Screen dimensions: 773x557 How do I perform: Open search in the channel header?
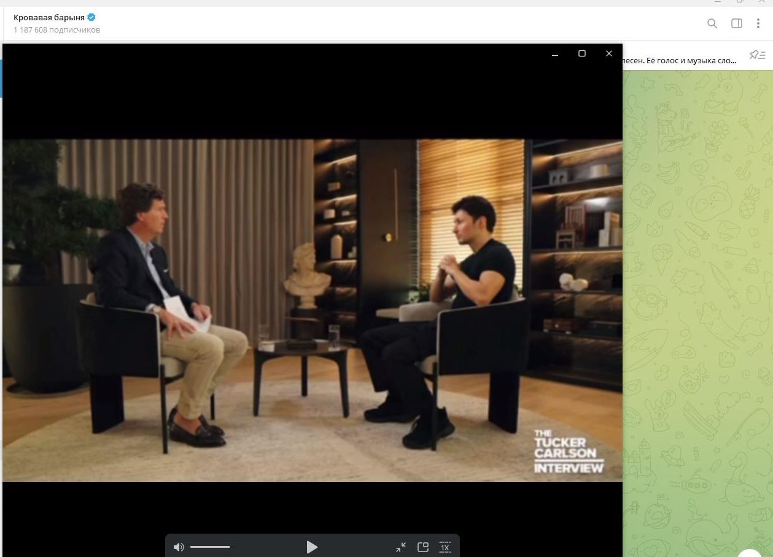[712, 23]
